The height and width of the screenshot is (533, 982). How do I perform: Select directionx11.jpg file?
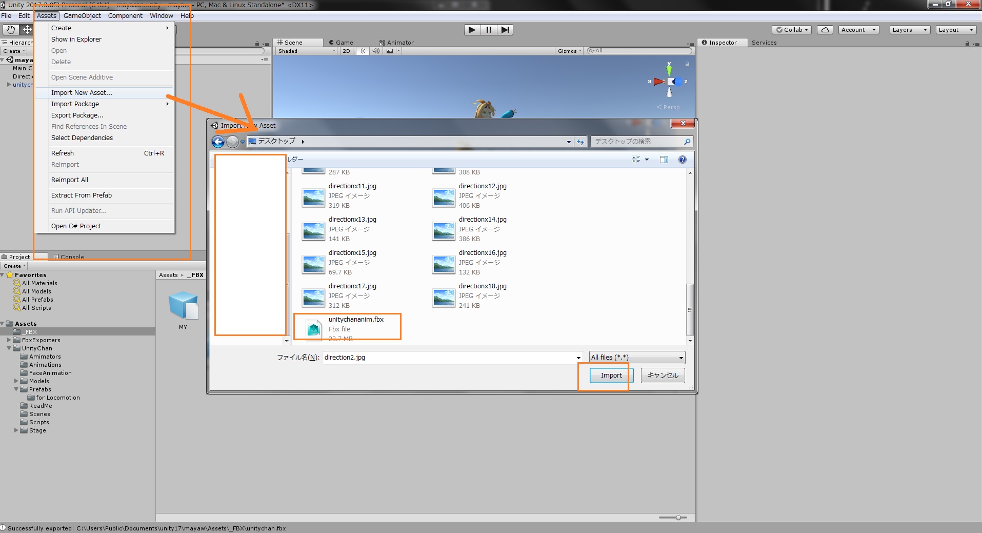click(340, 195)
